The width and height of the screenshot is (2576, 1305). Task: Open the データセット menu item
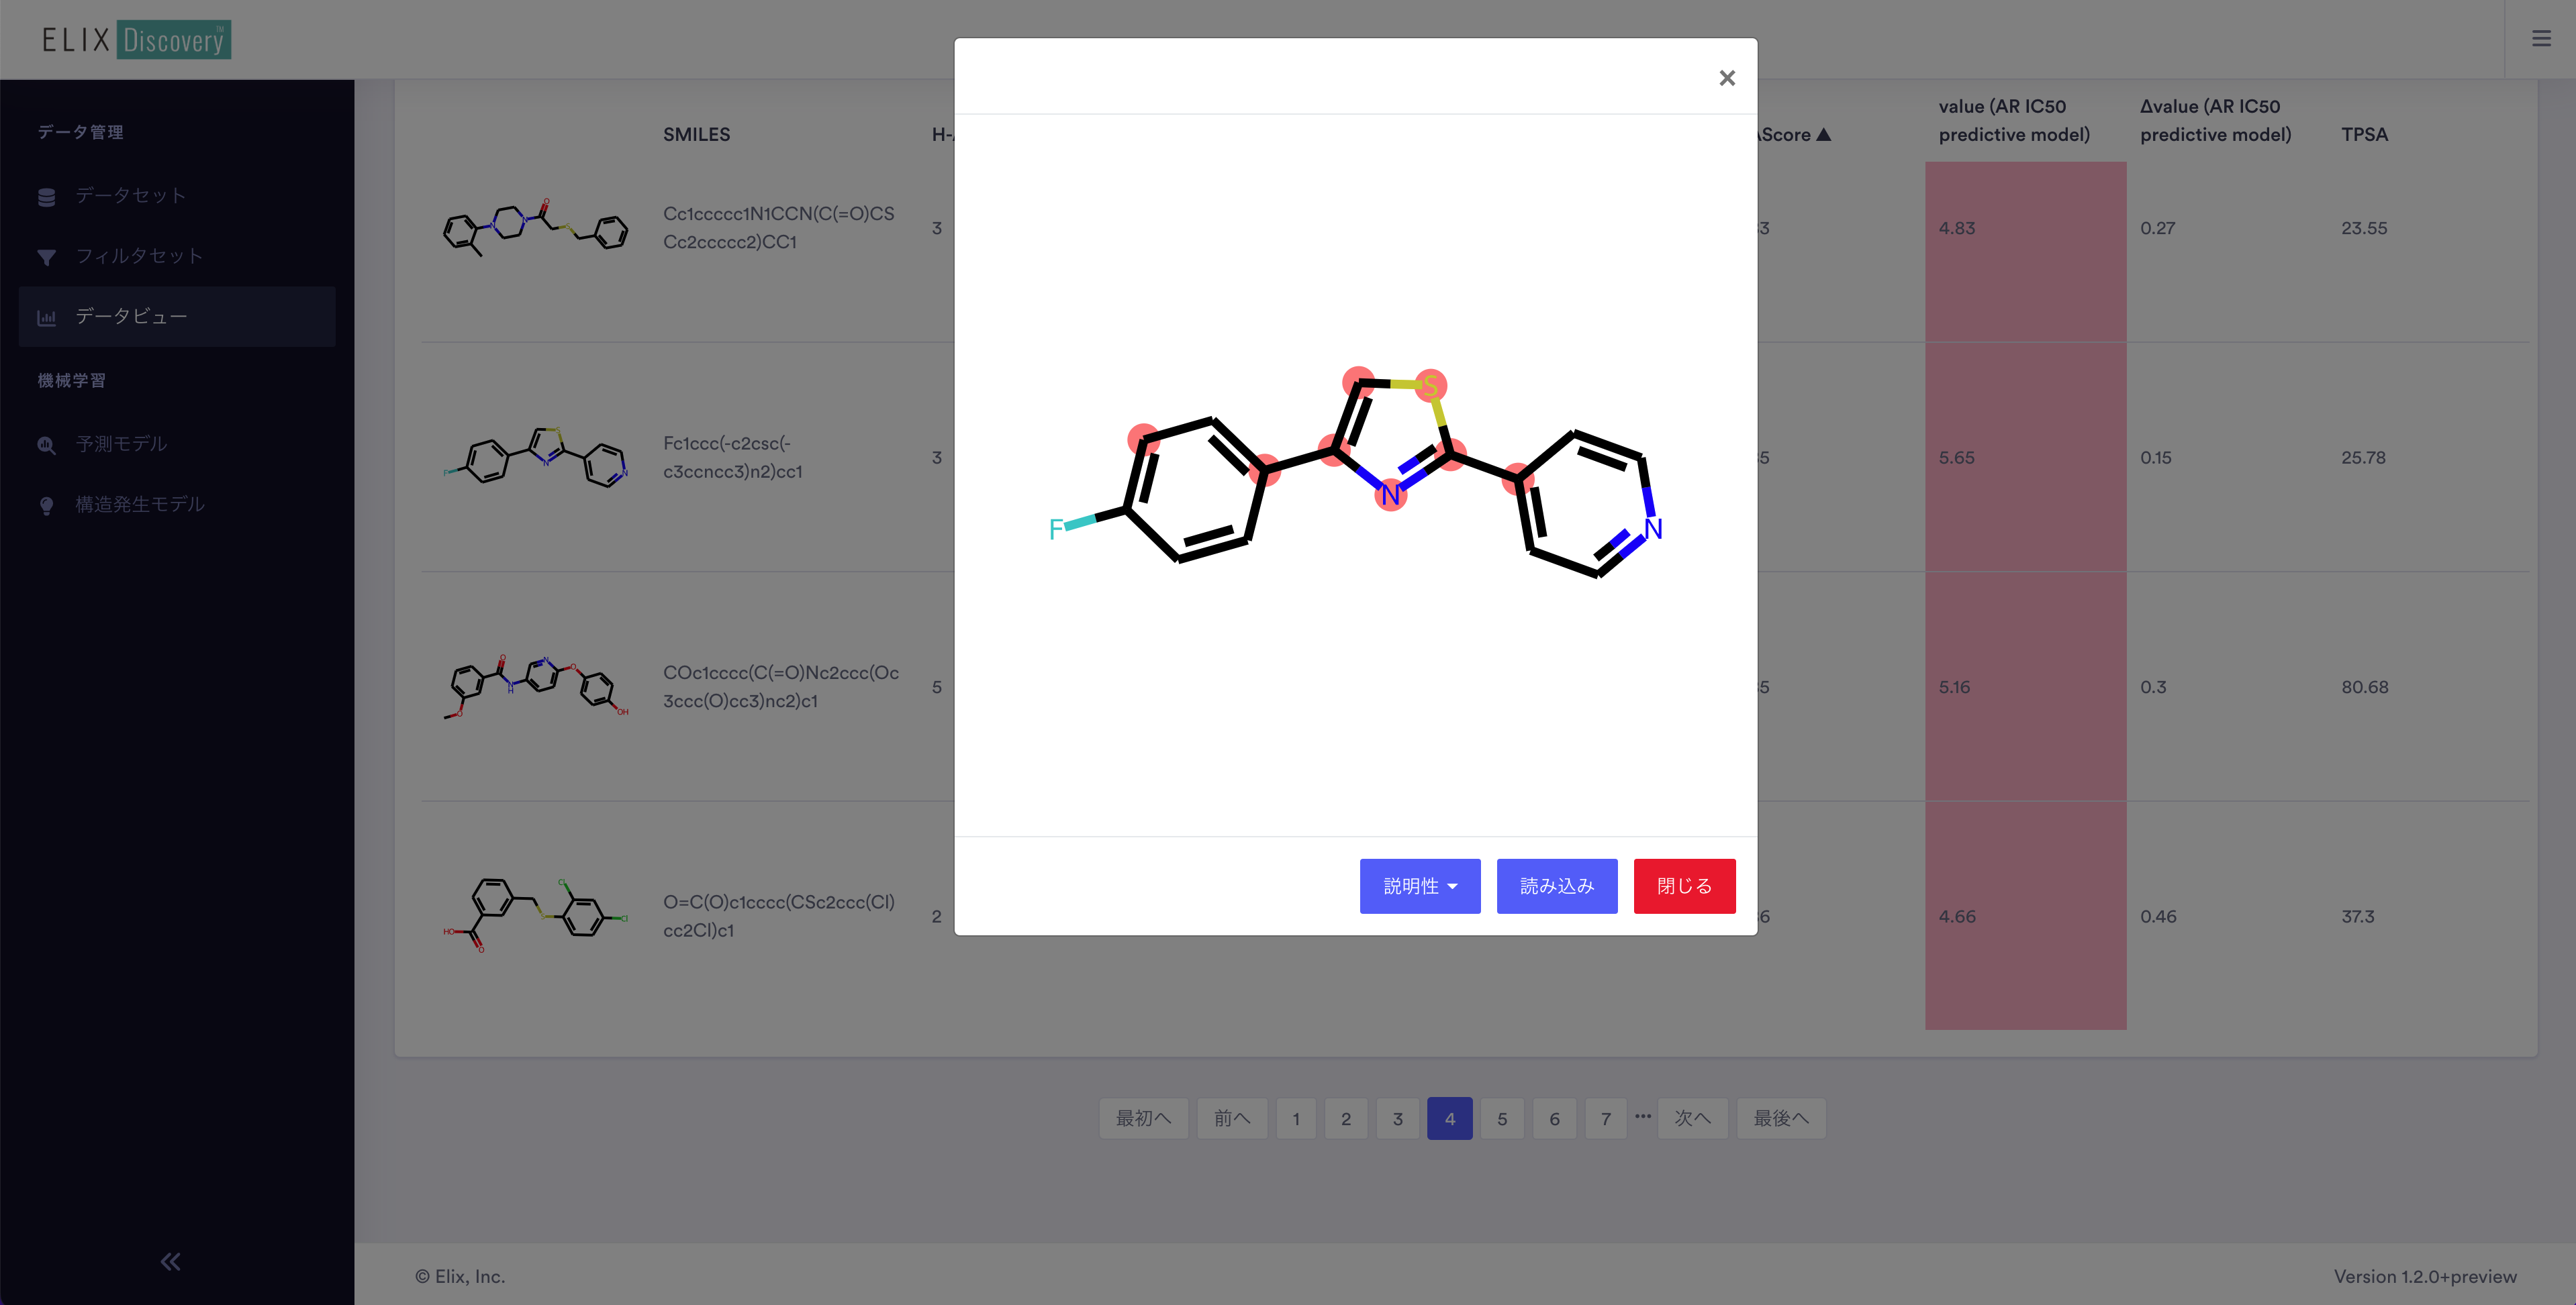pos(130,196)
